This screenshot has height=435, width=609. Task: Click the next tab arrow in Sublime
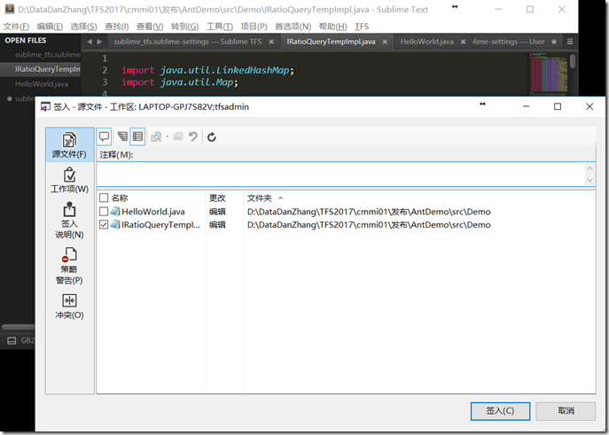(x=99, y=42)
